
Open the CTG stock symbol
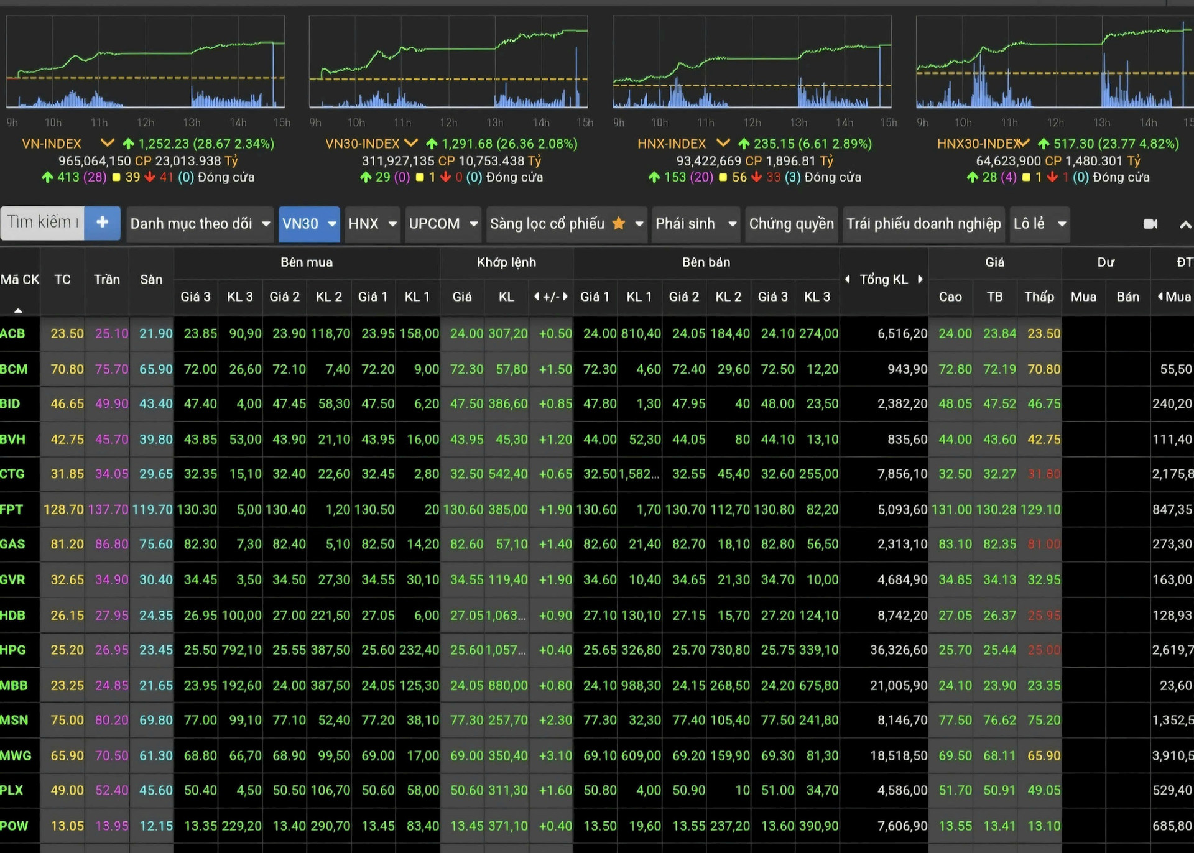coord(12,474)
